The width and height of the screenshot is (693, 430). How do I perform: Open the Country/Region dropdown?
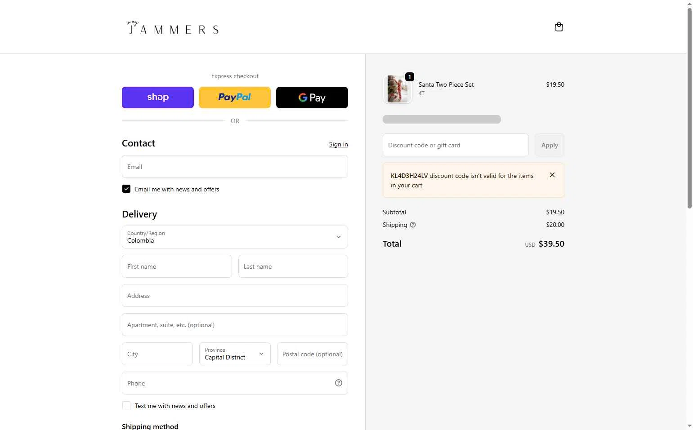[235, 237]
